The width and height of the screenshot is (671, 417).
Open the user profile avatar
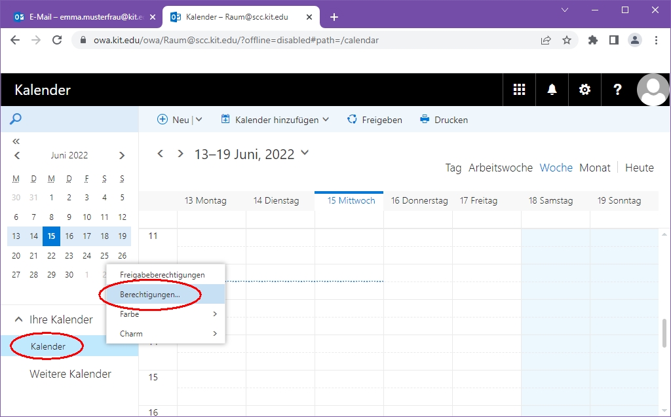pyautogui.click(x=653, y=90)
